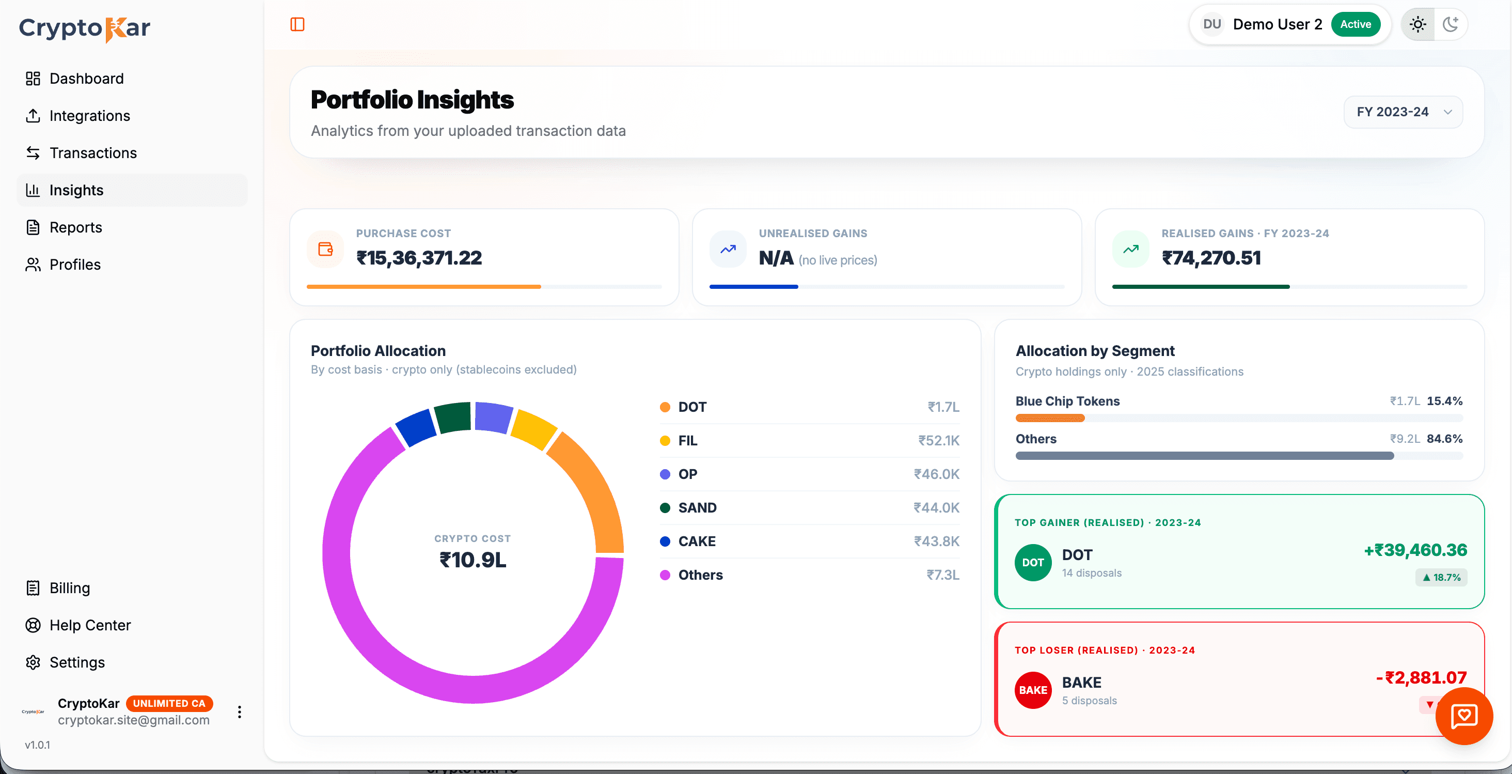The height and width of the screenshot is (774, 1512).
Task: Go to the Transactions page
Action: (x=132, y=153)
